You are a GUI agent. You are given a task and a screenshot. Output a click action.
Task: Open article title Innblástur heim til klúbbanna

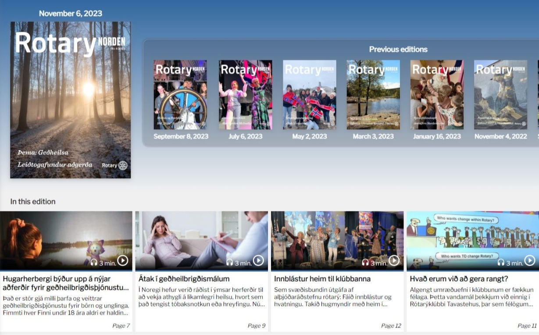(x=322, y=279)
